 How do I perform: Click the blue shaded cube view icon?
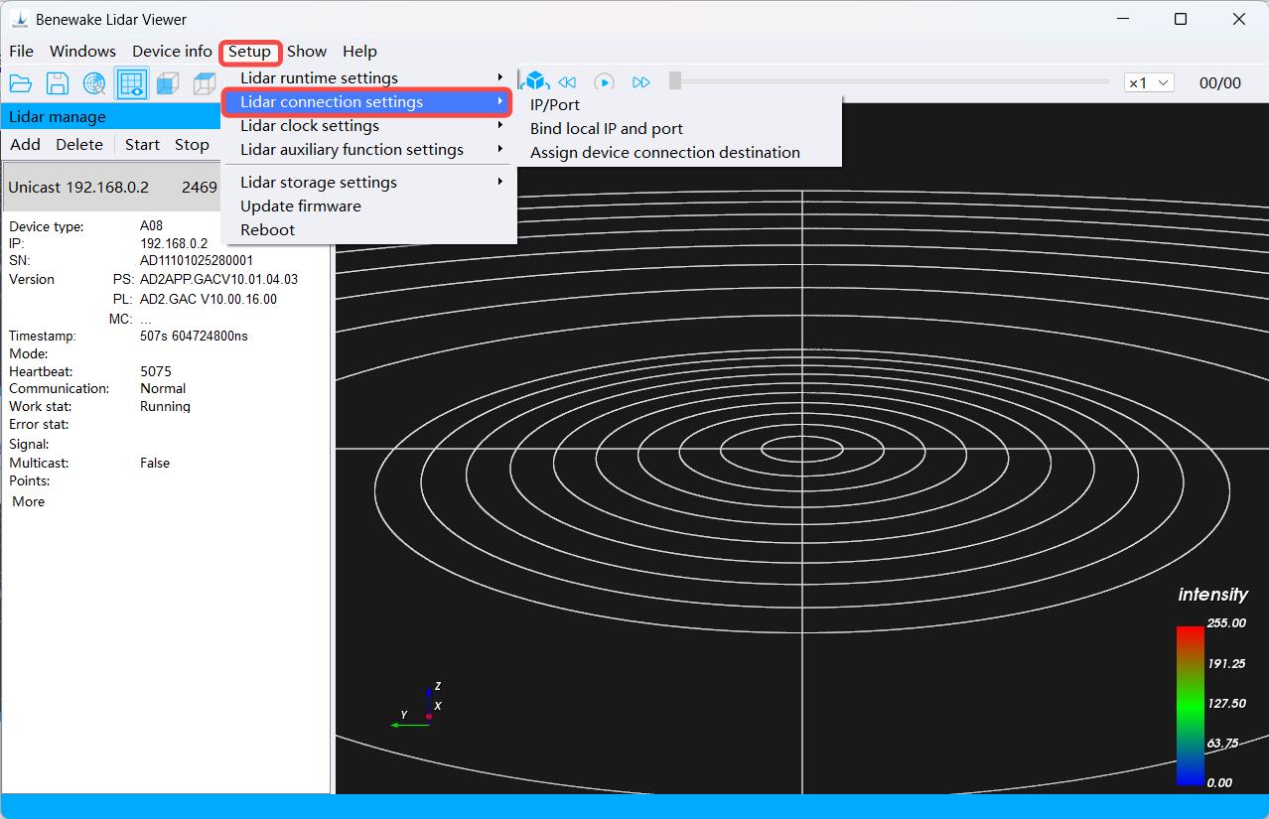coord(168,84)
